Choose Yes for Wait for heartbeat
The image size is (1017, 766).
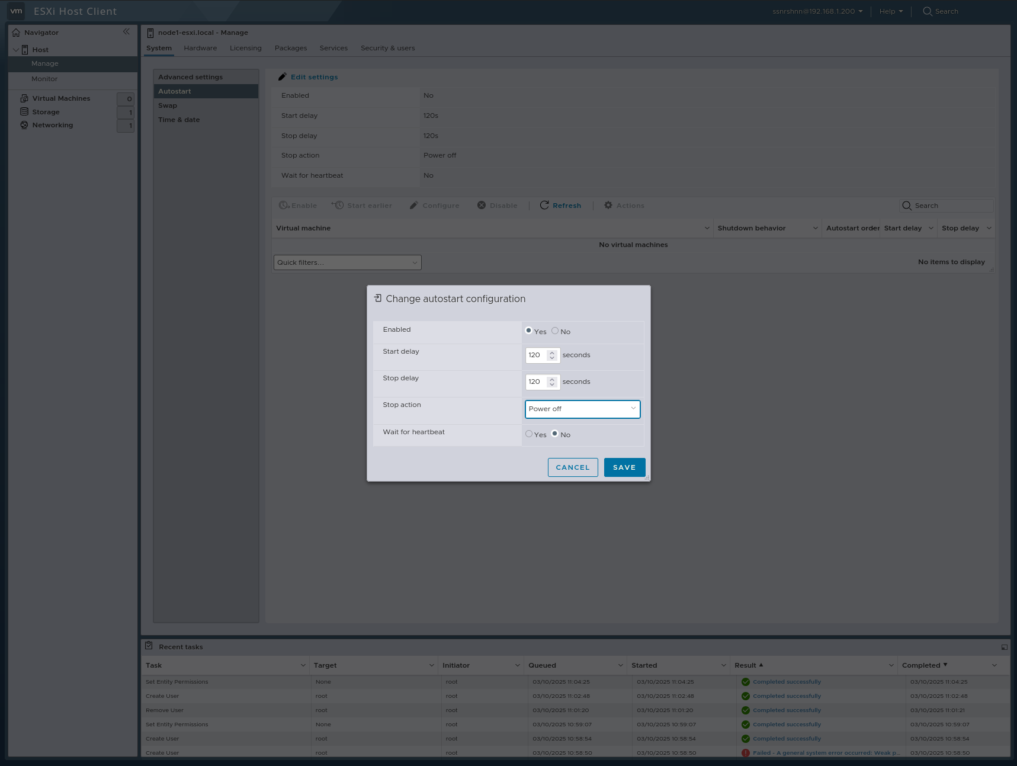(529, 433)
